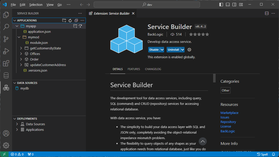Open the Uninstall dropdown arrow
The image size is (279, 157).
pos(182,50)
